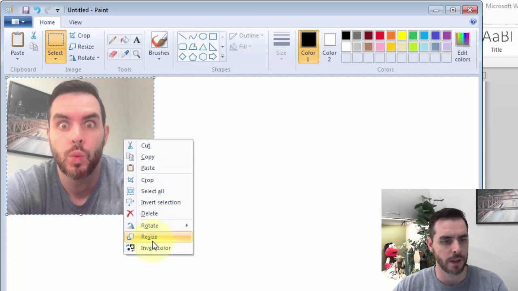This screenshot has height=291, width=518.
Task: Select the Text tool
Action: pyautogui.click(x=137, y=40)
